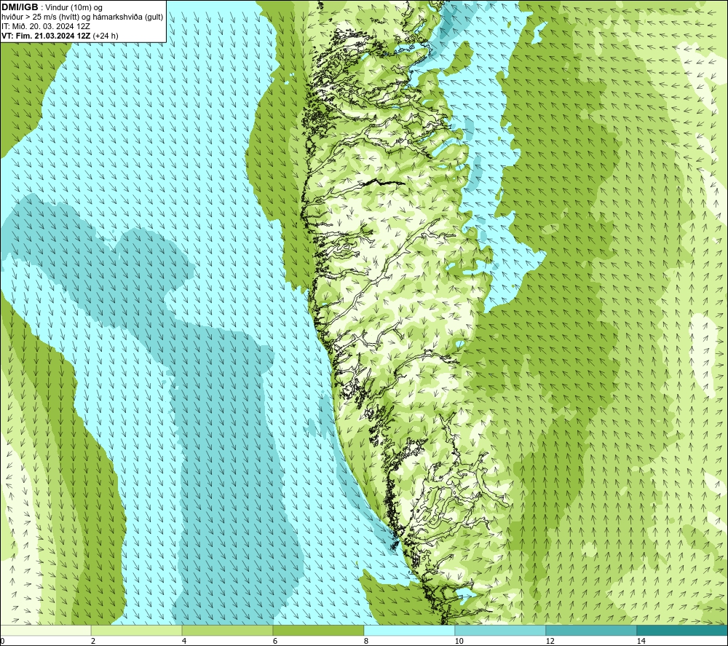Click the '12' label on the color scale

click(x=550, y=641)
